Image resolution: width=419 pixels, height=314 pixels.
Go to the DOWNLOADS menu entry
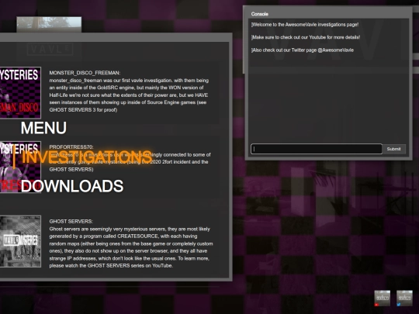(72, 186)
